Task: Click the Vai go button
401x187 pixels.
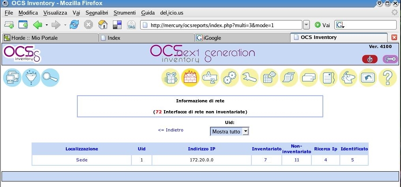Action: pos(322,25)
